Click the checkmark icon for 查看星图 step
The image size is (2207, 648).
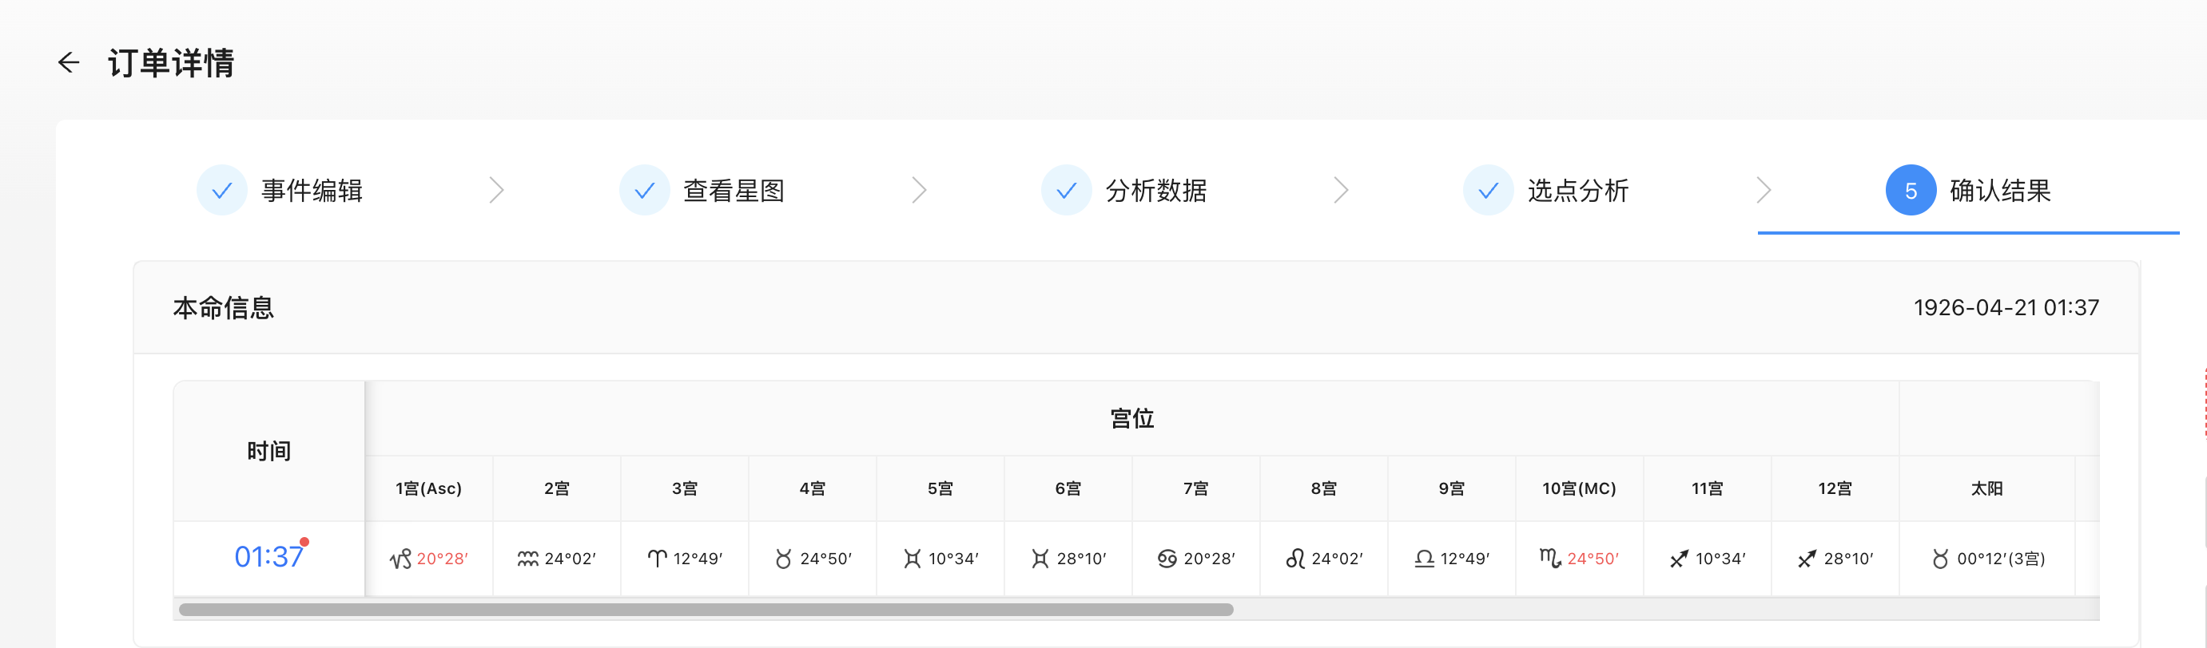coord(644,190)
